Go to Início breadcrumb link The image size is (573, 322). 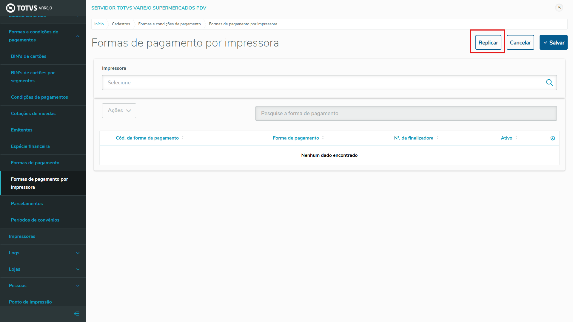(x=99, y=24)
